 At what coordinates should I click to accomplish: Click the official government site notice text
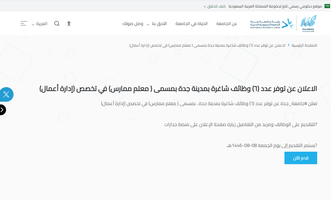coord(275,6)
